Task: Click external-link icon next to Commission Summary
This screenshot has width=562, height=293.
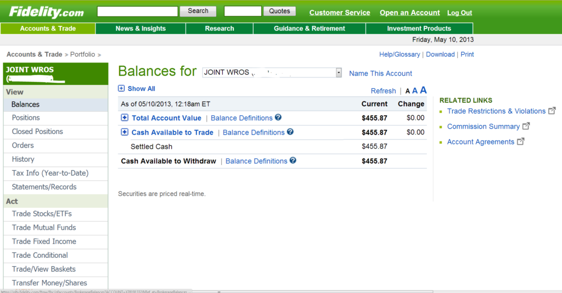Action: coord(526,126)
